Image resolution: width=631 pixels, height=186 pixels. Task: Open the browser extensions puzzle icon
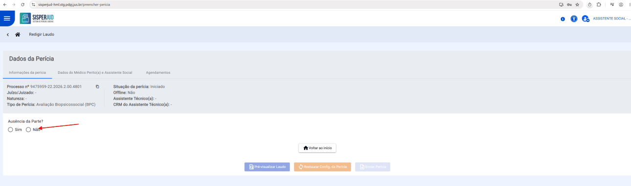pos(598,4)
